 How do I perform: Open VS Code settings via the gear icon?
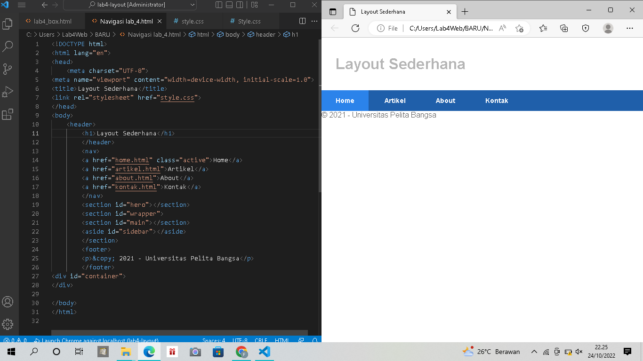pos(8,324)
